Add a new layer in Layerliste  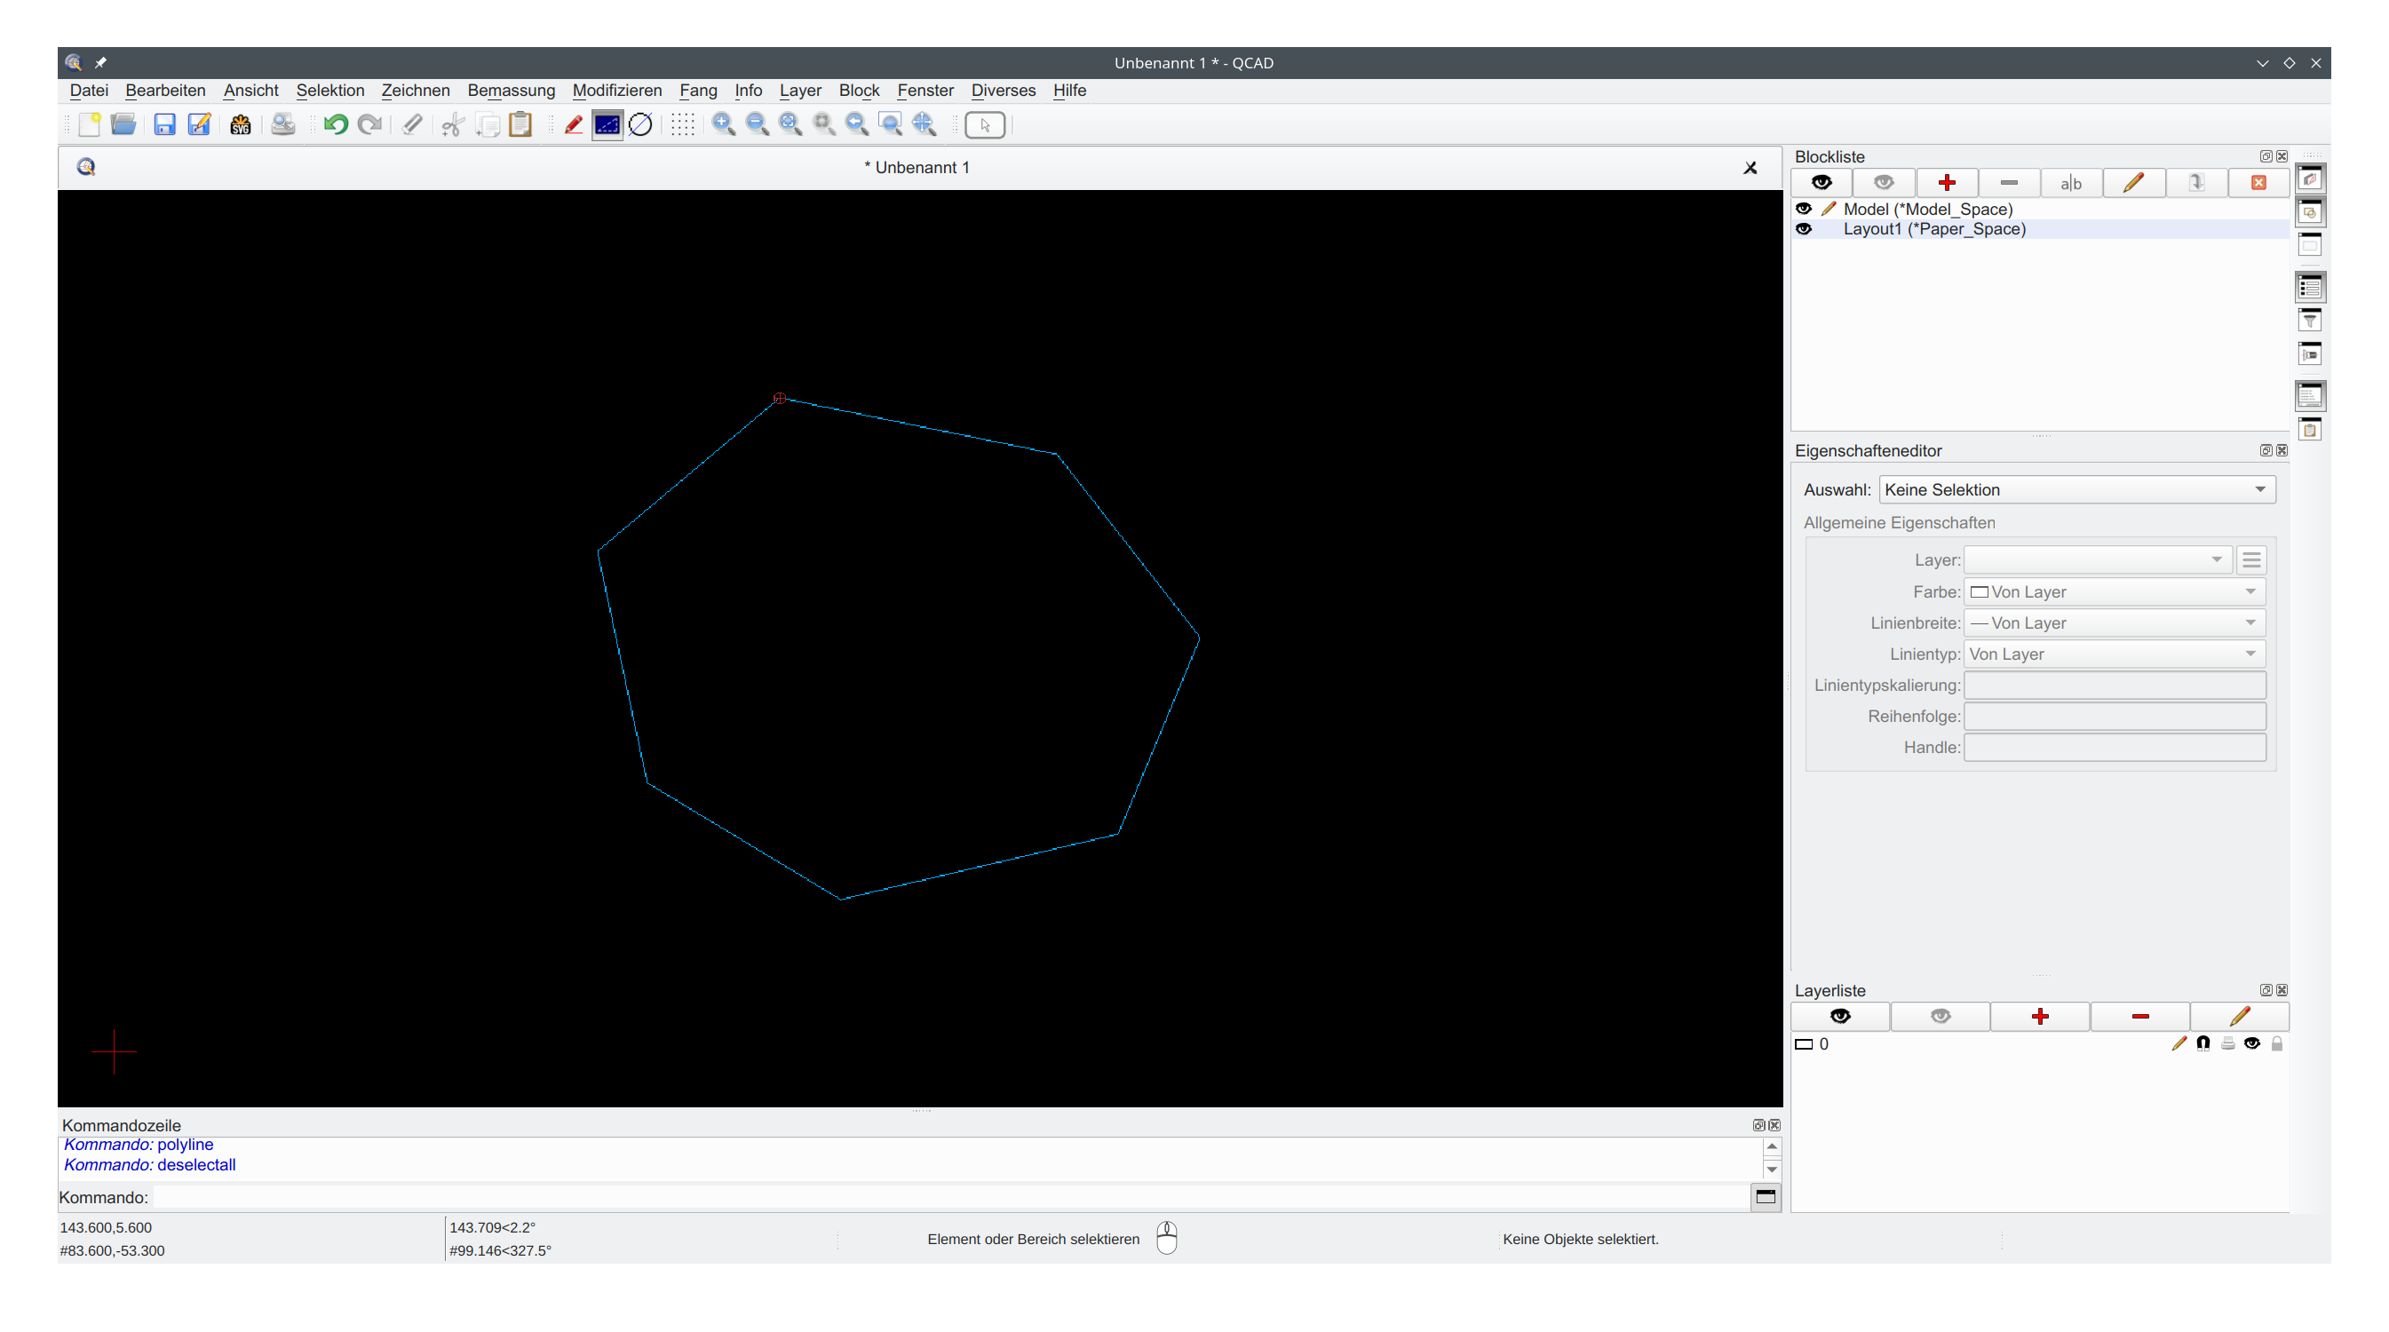tap(2039, 1017)
